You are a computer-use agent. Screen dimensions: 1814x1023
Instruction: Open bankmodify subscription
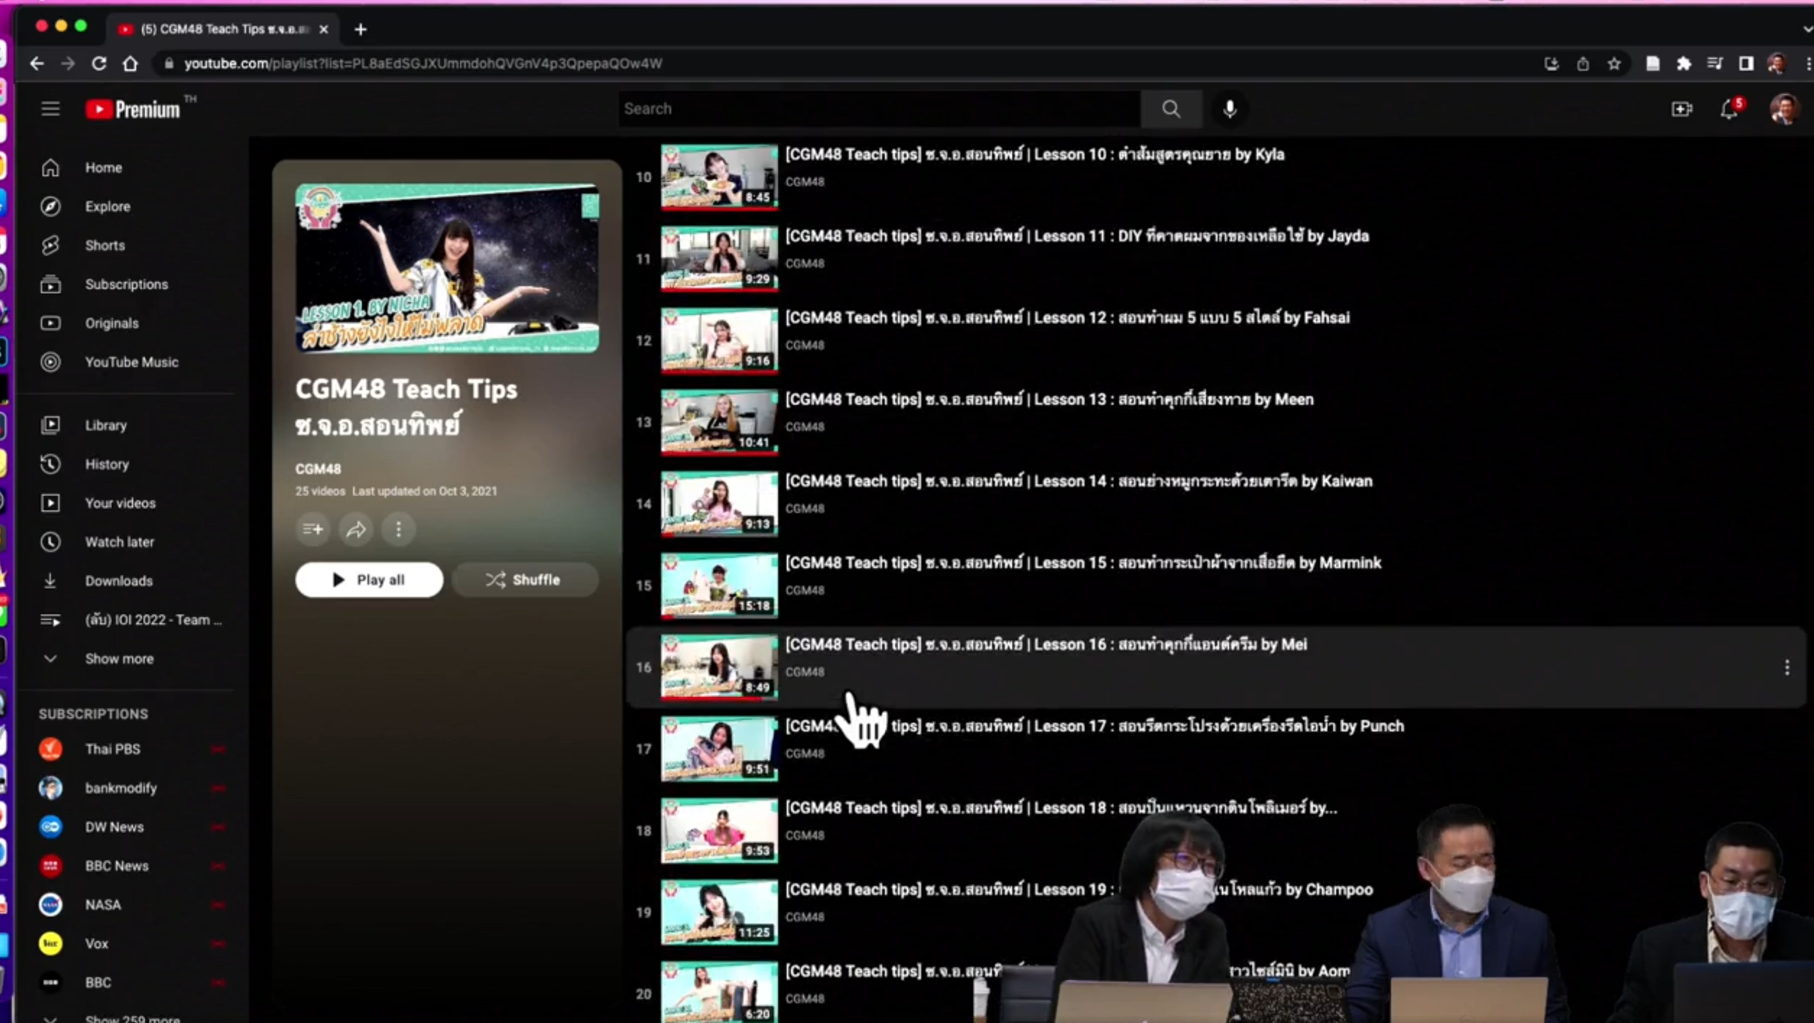click(127, 787)
